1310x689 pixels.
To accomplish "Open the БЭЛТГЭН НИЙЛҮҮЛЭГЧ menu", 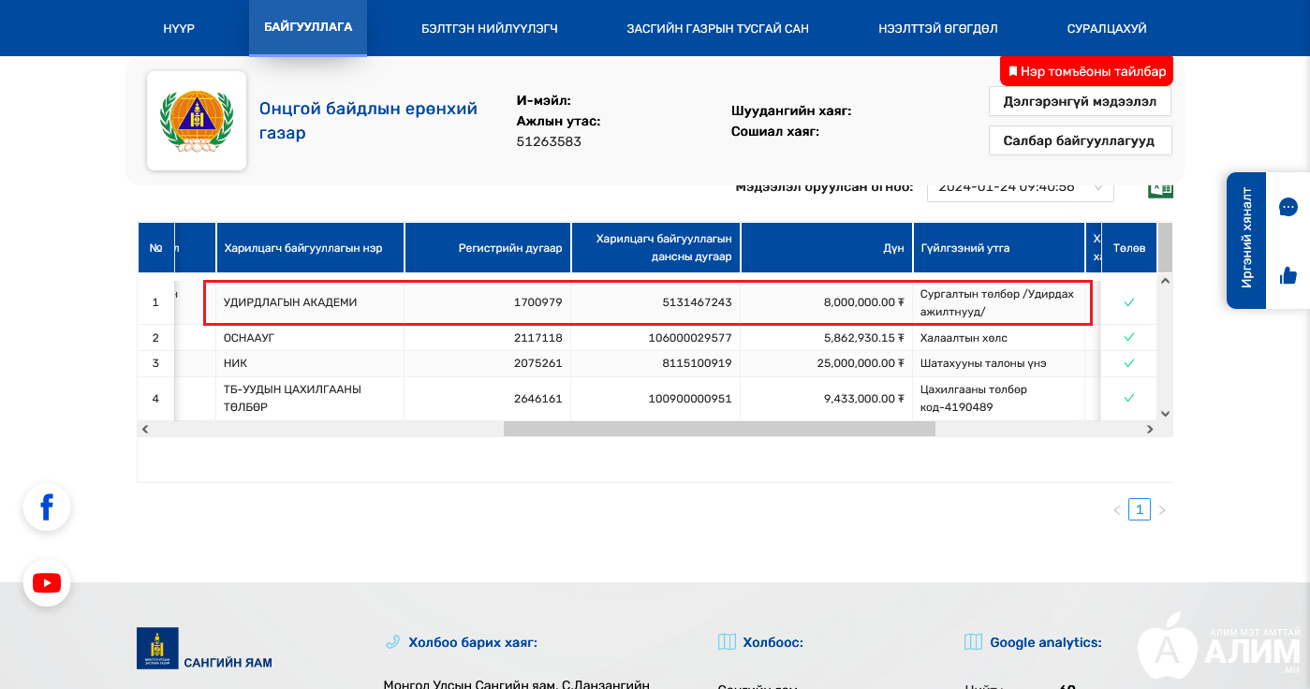I will coord(490,28).
